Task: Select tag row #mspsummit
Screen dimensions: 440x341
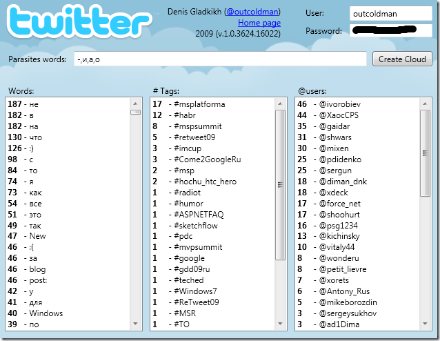Action: [212, 126]
